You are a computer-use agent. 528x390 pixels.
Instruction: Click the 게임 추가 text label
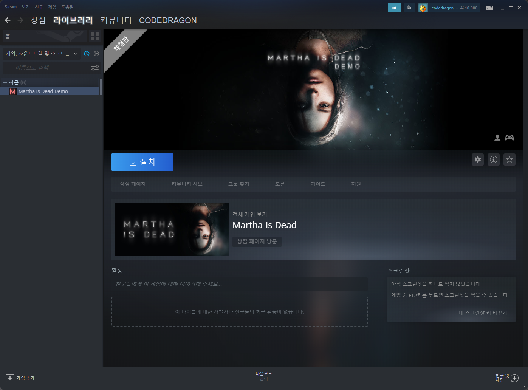[x=25, y=378]
